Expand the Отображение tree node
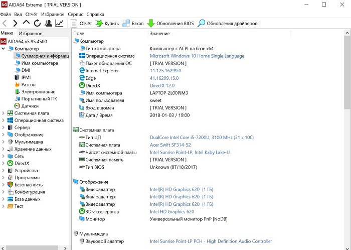 3,135
